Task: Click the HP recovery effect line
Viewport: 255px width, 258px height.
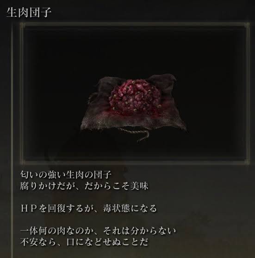Action: [88, 208]
